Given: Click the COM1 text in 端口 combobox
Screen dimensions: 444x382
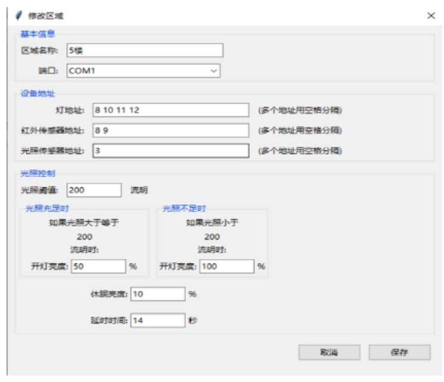Looking at the screenshot, I should (x=81, y=71).
